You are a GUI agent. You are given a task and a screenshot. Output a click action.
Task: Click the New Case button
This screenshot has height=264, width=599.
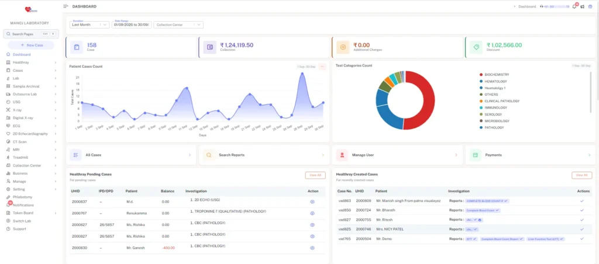click(31, 45)
